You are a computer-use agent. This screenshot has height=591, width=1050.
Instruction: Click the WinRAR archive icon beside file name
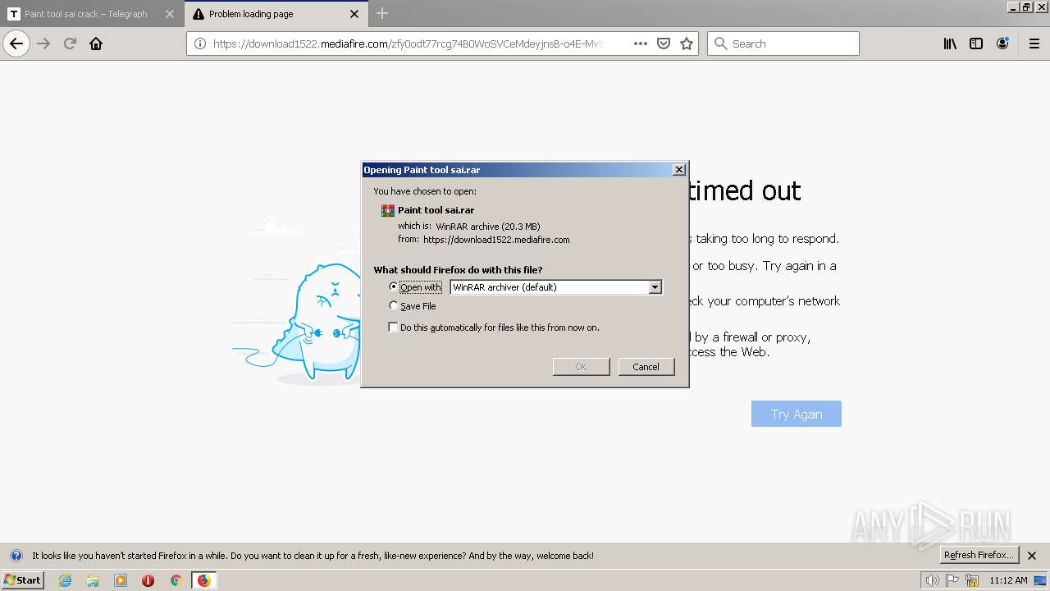(388, 210)
